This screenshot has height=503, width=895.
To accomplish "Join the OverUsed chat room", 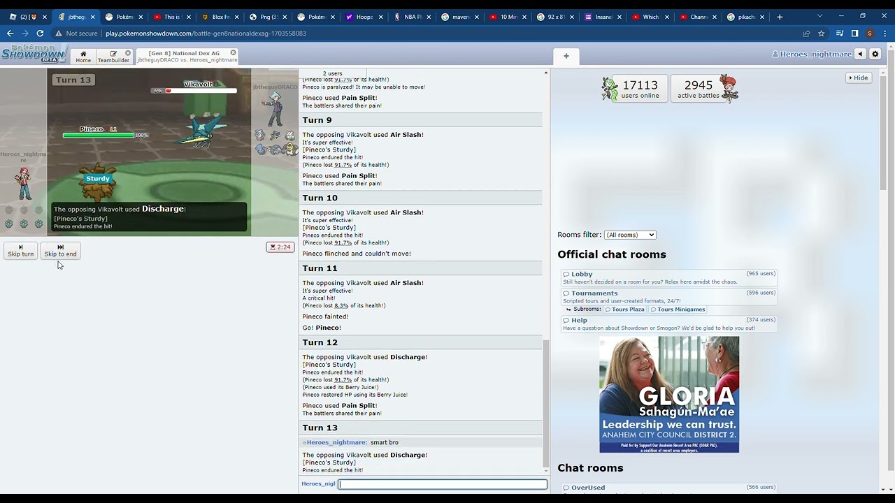I will pyautogui.click(x=669, y=488).
